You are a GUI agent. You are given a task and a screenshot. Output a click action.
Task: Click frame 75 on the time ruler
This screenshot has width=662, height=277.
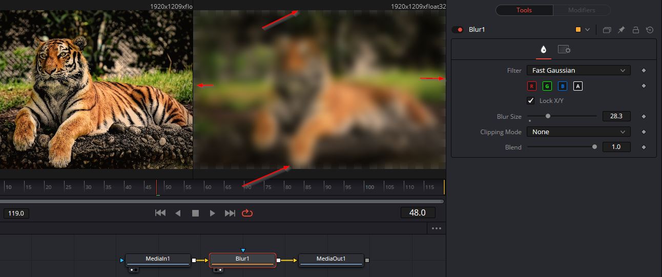[267, 187]
